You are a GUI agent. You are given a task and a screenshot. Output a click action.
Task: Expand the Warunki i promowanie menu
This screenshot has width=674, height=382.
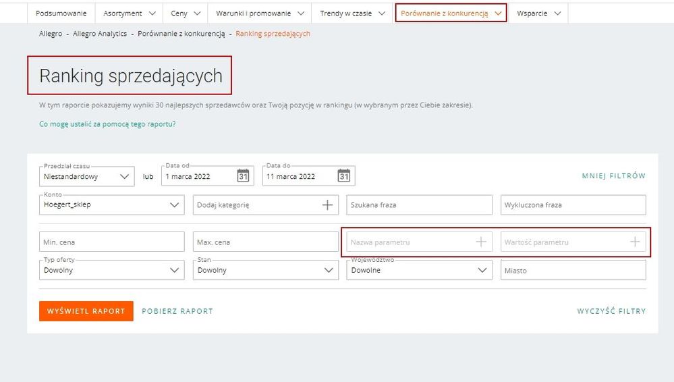point(260,13)
